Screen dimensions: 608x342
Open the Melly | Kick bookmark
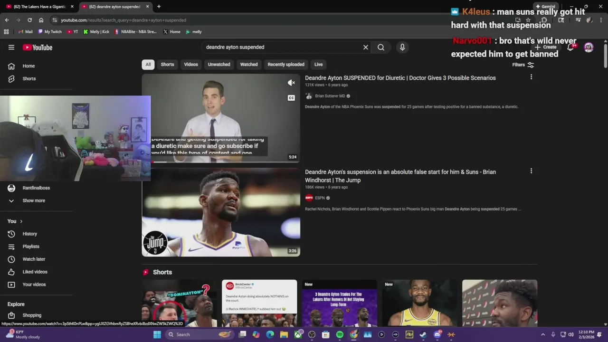coord(96,32)
